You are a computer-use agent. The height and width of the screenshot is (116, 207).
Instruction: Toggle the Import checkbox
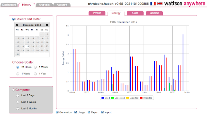[x=103, y=112]
